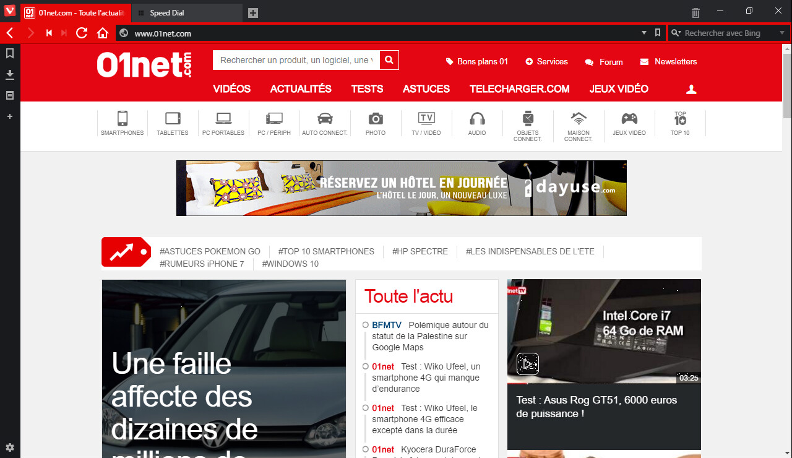Open the Notes side panel

click(10, 95)
